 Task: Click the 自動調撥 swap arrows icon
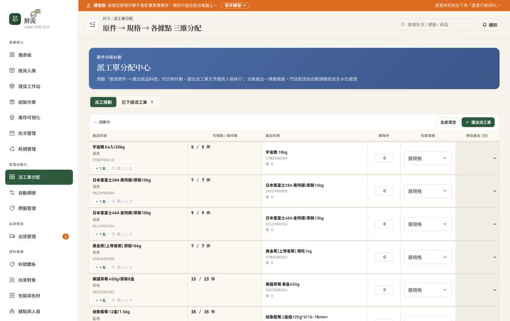coord(12,193)
